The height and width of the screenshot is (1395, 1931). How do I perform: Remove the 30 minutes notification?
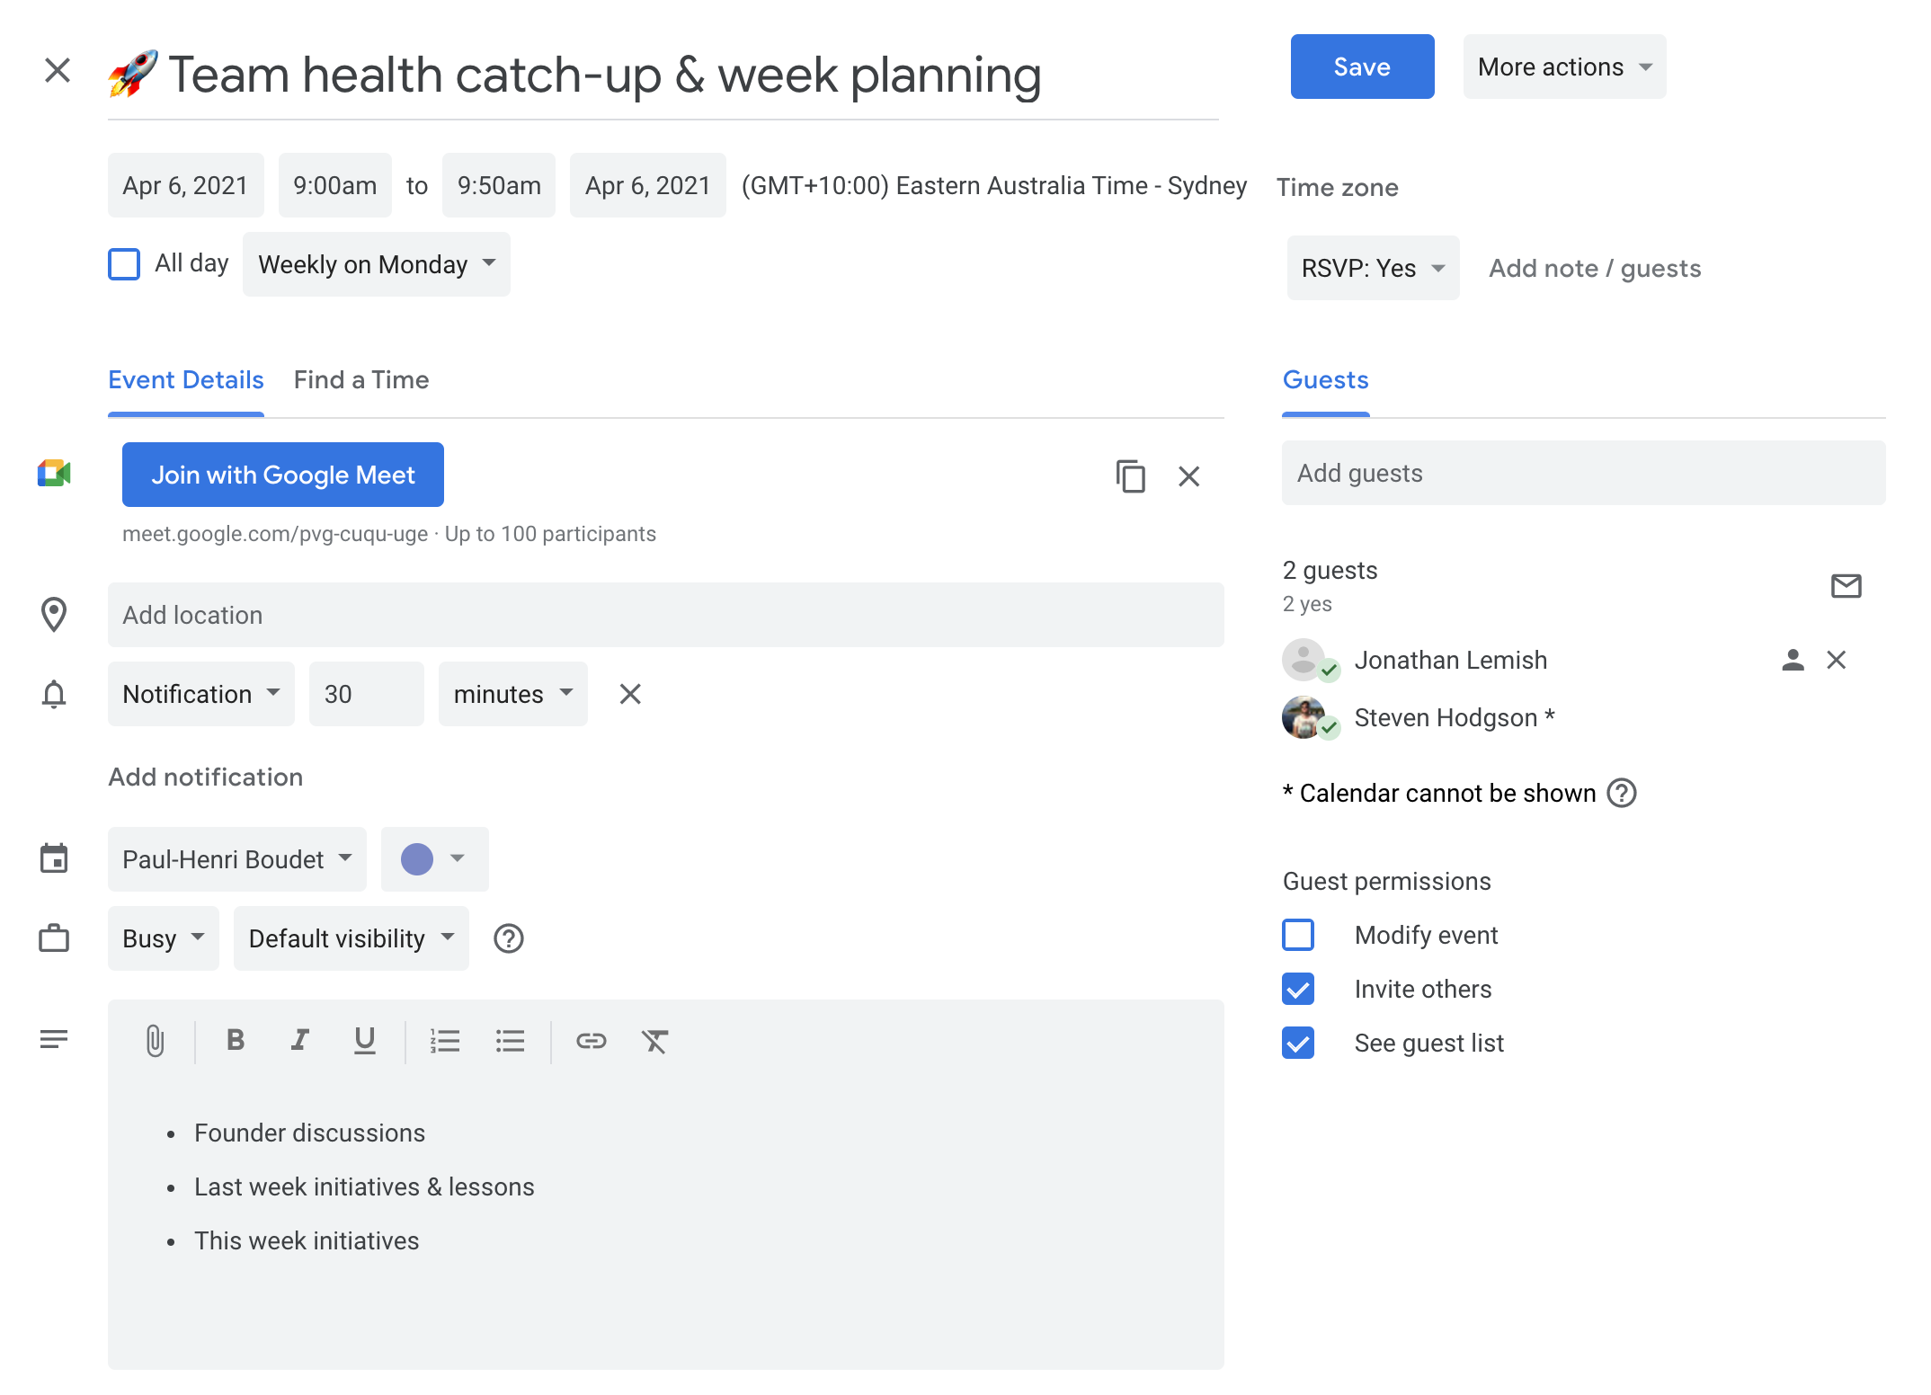pos(630,694)
